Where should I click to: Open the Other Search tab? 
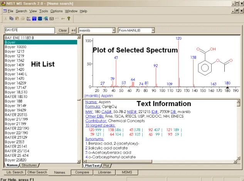point(37,172)
